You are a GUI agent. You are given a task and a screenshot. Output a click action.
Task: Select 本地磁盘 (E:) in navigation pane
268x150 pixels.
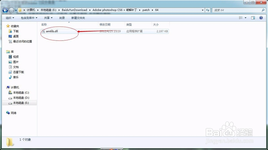(x=21, y=103)
